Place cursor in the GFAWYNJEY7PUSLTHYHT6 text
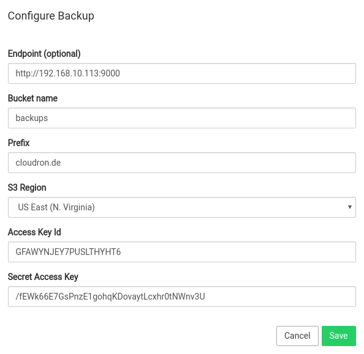The height and width of the screenshot is (354, 364). (68, 252)
